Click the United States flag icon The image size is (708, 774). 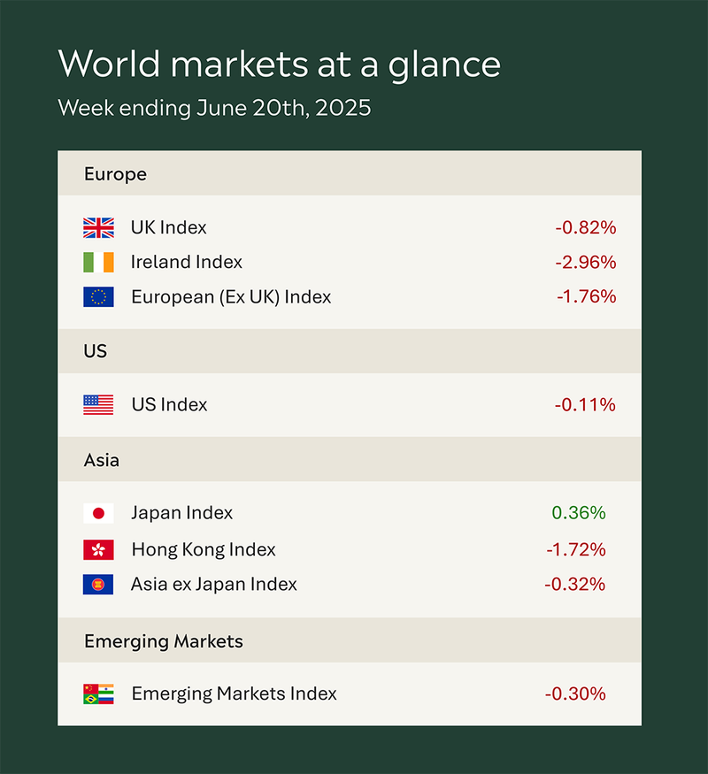click(x=98, y=405)
